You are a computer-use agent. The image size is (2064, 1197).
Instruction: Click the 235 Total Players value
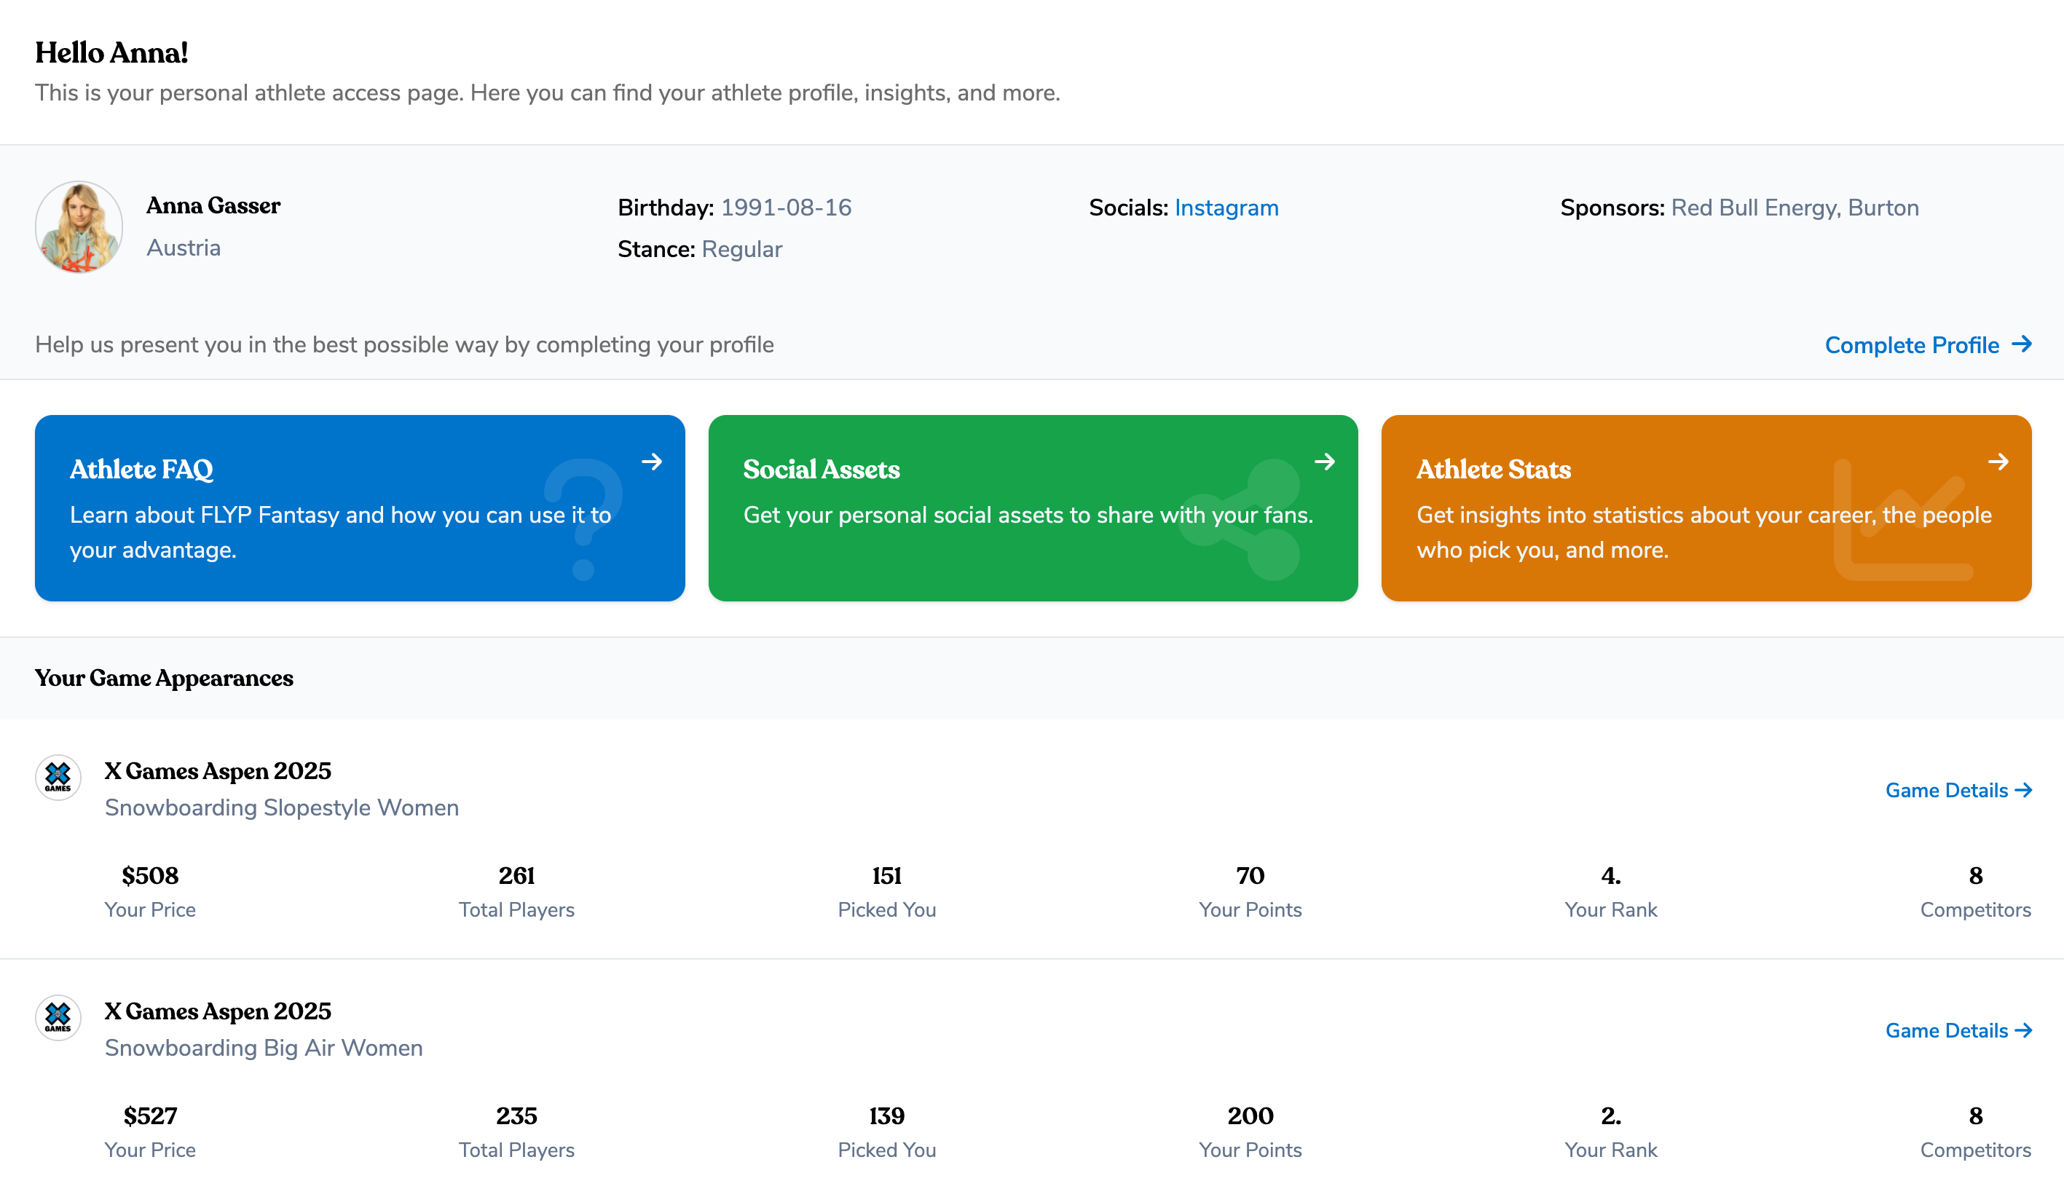click(x=517, y=1116)
